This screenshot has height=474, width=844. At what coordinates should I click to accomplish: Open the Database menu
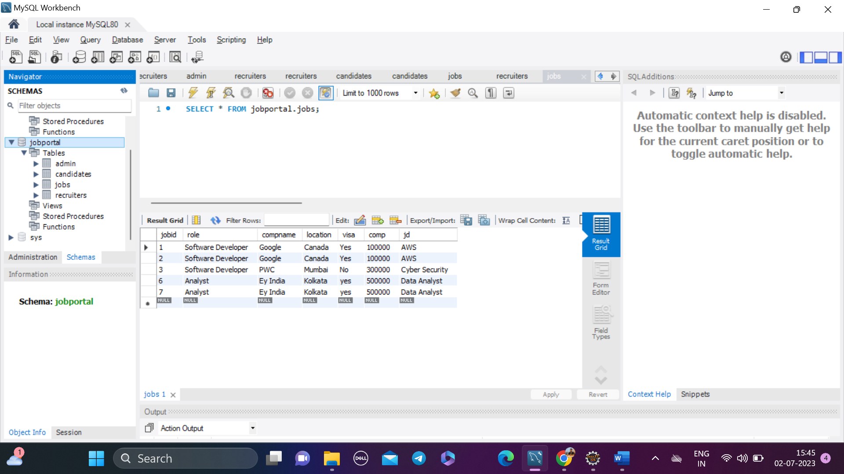tap(127, 39)
